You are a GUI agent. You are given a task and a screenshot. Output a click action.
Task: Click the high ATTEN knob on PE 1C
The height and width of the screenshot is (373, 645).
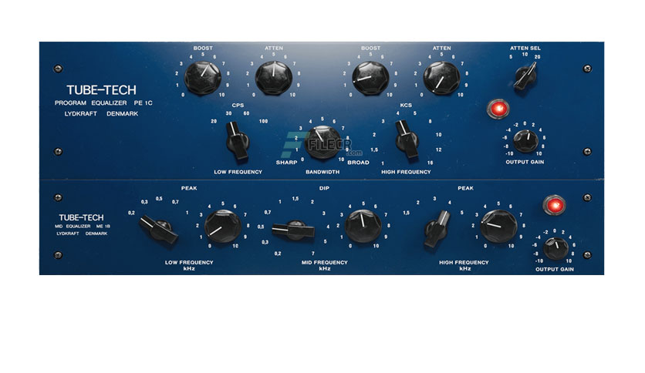pos(441,78)
